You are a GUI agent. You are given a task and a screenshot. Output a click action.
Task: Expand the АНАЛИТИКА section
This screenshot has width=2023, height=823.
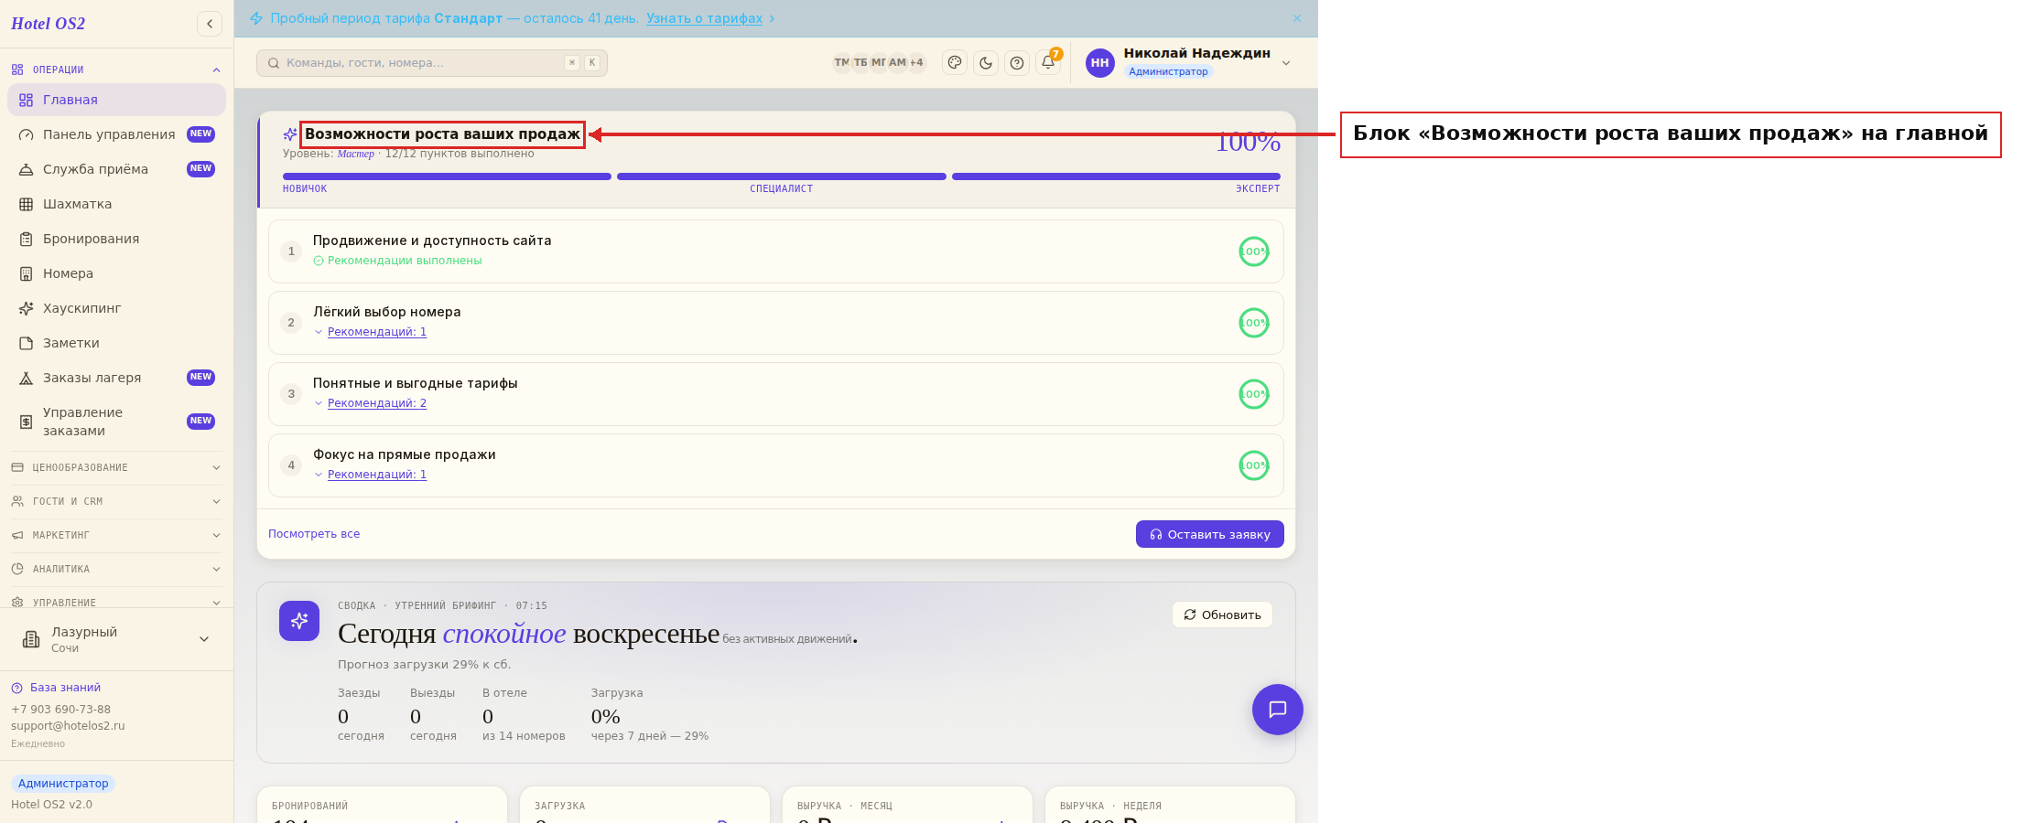pos(116,569)
